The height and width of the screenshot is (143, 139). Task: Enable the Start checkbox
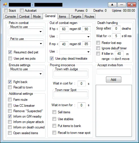(x=6, y=11)
